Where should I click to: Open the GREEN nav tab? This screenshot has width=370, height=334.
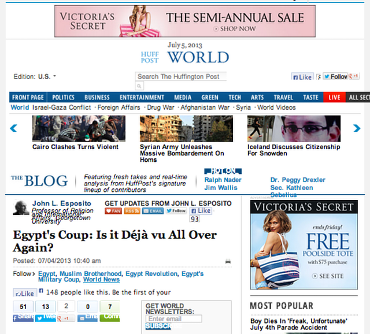210,98
